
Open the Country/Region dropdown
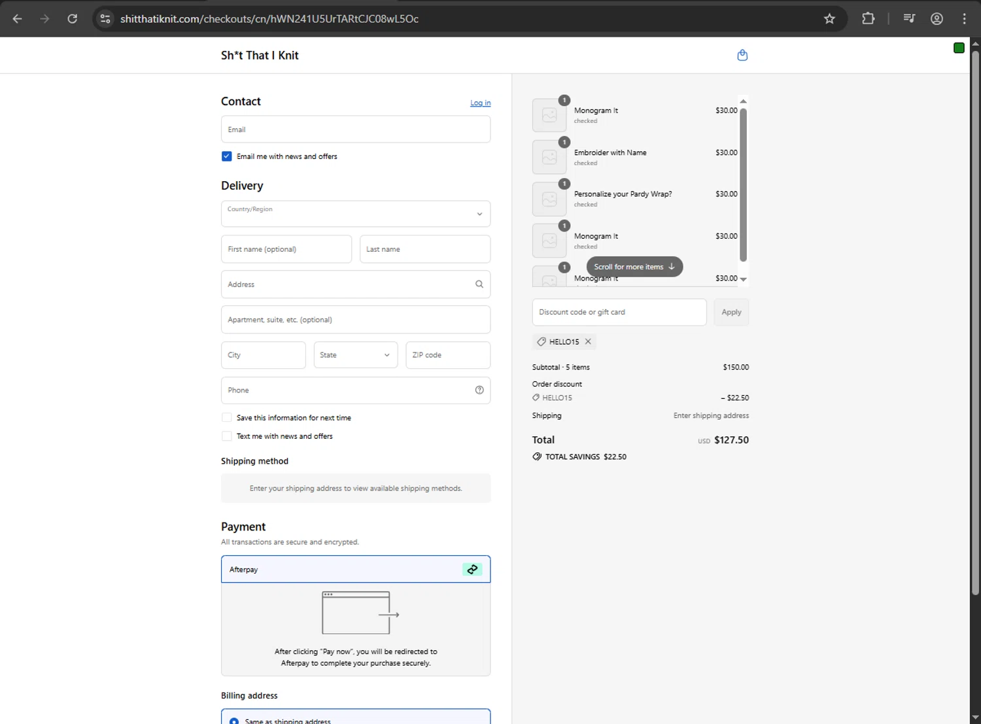[356, 214]
